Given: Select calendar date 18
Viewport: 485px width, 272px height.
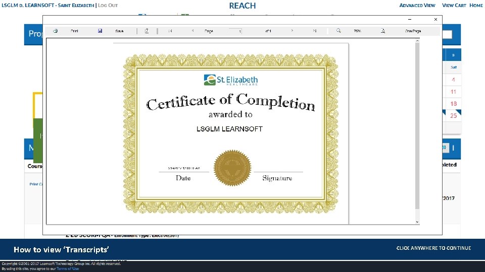Looking at the screenshot, I should [454, 104].
